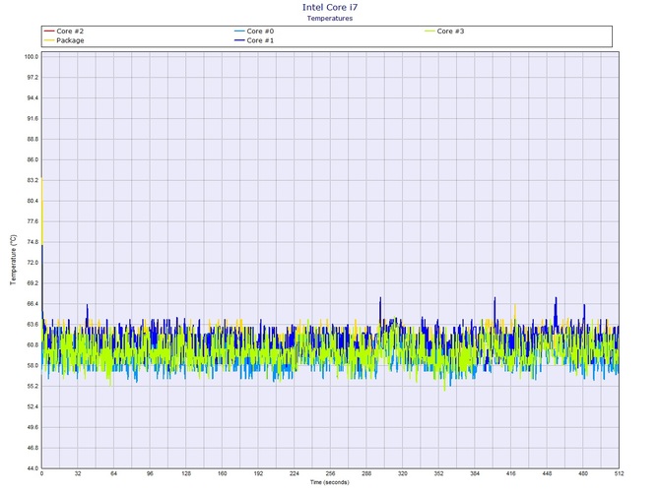Image resolution: width=660 pixels, height=494 pixels.
Task: Click the lime Core #3 legend line
Action: tap(429, 31)
